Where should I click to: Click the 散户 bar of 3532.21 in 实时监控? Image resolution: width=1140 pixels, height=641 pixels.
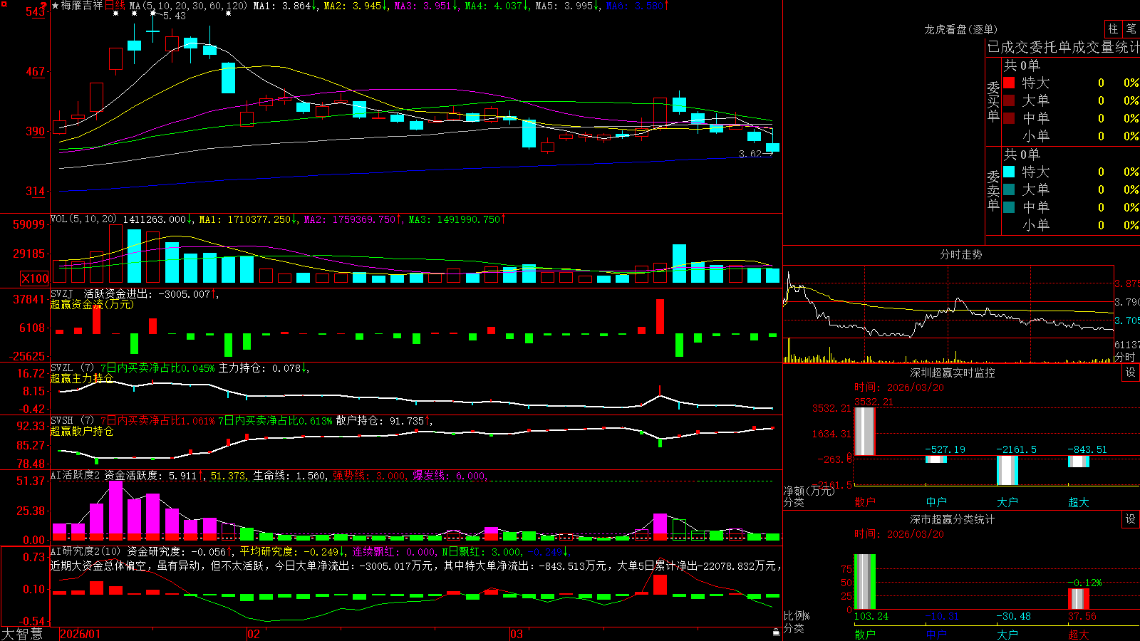click(x=864, y=431)
